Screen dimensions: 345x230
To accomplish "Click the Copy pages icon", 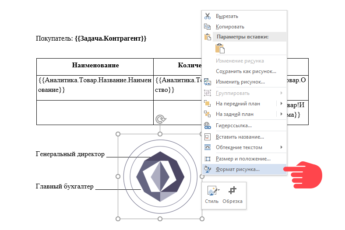I will 207,27.
